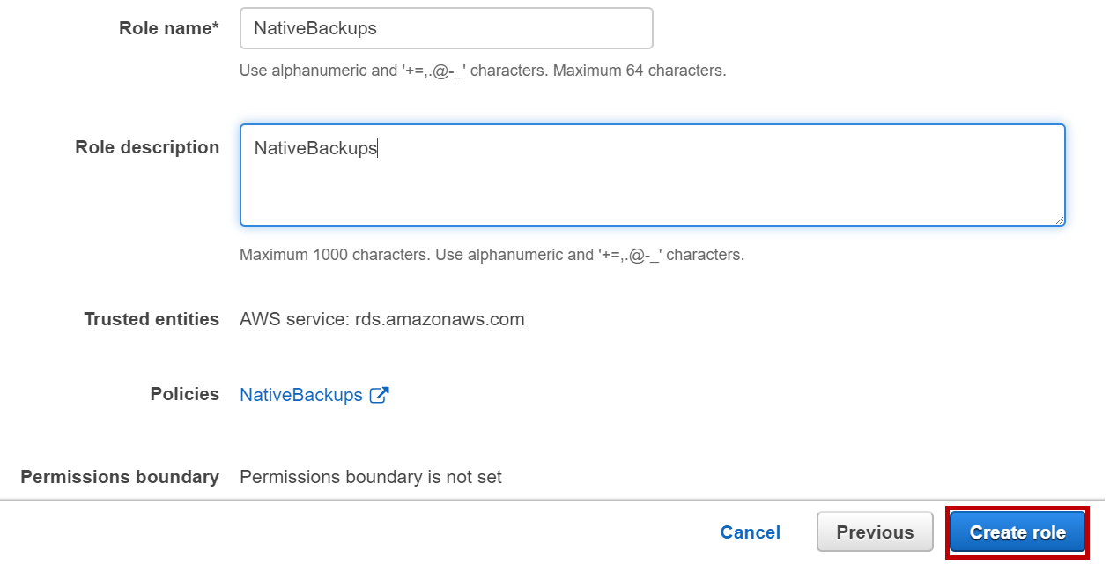Place cursor on NativeBackups text in Role description

(315, 148)
